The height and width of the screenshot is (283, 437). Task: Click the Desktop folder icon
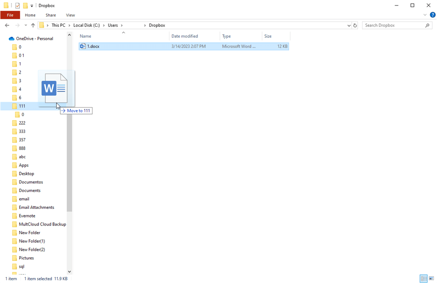15,173
